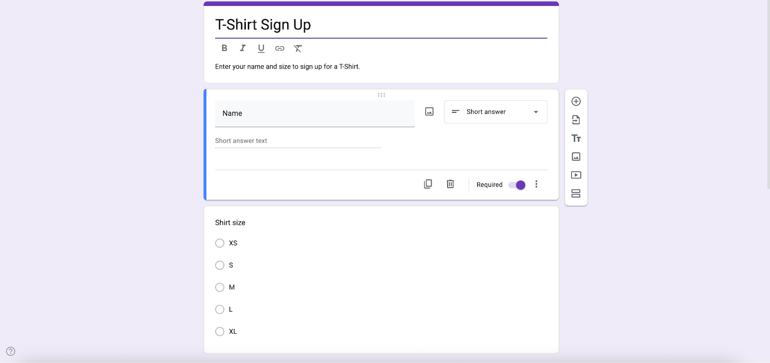The image size is (770, 363).
Task: Apply bold formatting to the description
Action: pyautogui.click(x=224, y=48)
